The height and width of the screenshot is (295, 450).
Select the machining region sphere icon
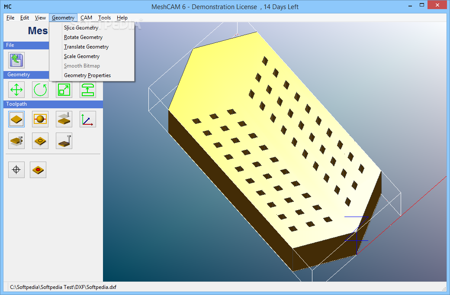[40, 119]
